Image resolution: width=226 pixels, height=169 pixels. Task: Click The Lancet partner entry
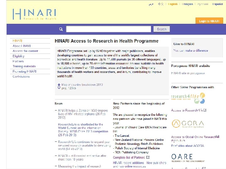(121, 136)
